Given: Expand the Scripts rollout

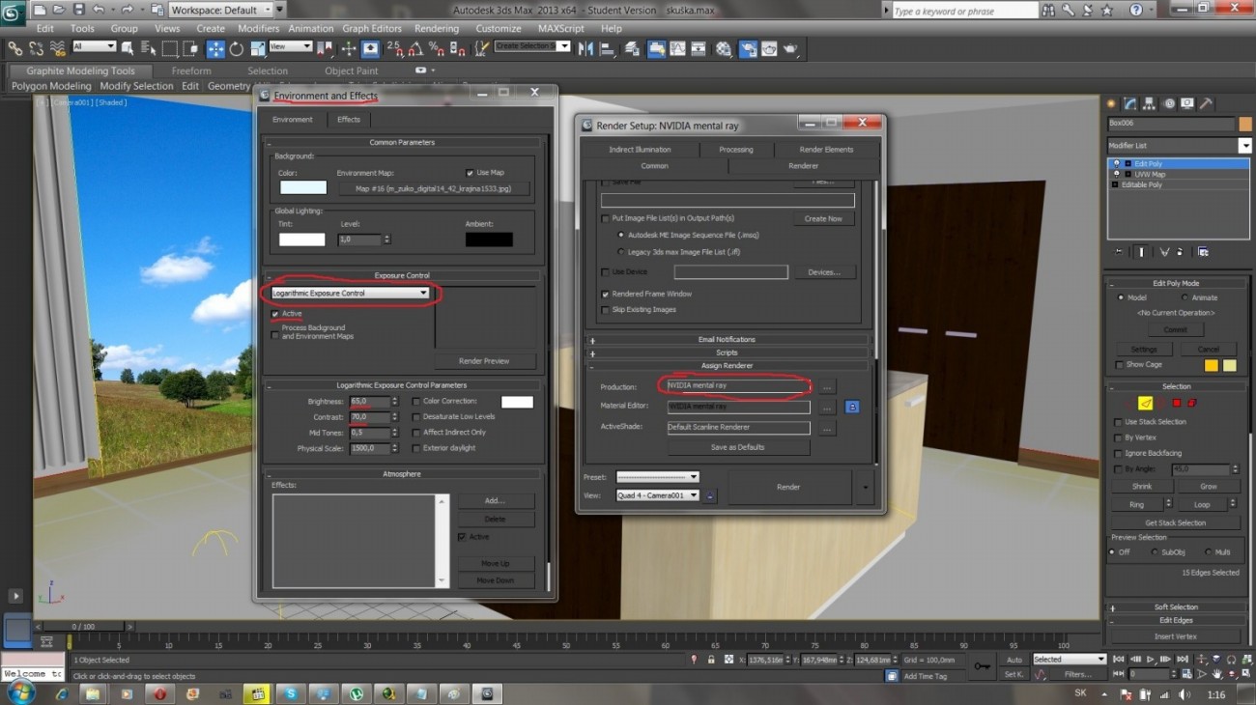Looking at the screenshot, I should 727,353.
